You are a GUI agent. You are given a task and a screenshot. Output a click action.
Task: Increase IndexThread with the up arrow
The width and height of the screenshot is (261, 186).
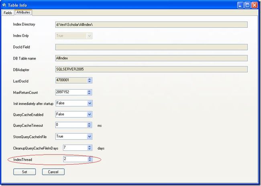click(x=90, y=158)
